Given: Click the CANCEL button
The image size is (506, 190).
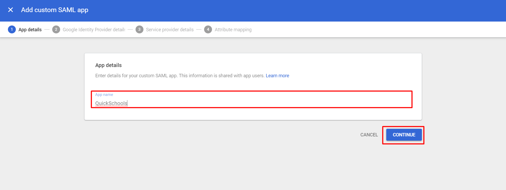Looking at the screenshot, I should click(369, 135).
